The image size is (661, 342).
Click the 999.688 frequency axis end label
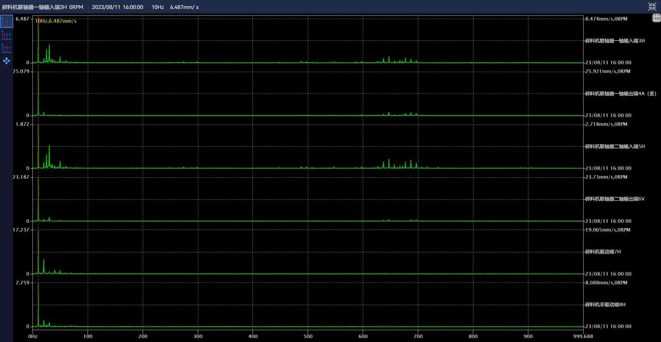583,336
